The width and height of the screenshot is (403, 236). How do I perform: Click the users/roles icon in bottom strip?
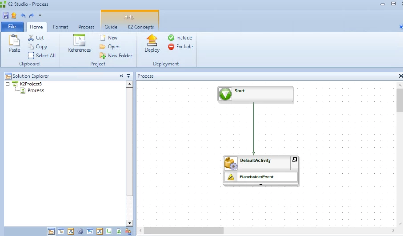point(128,232)
